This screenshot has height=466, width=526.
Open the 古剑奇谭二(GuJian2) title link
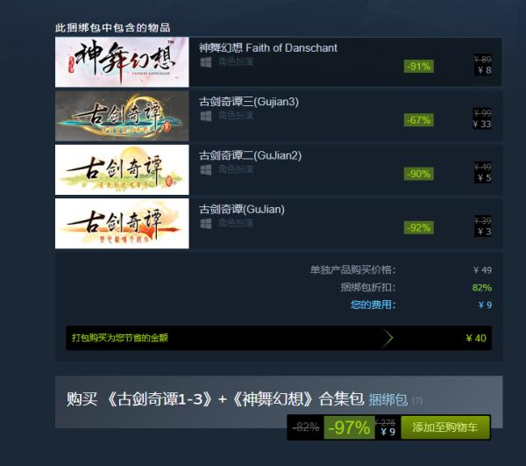[x=250, y=155]
